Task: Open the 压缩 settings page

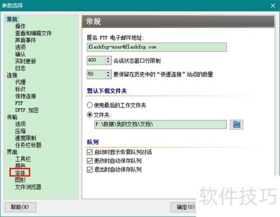Action: (x=20, y=131)
